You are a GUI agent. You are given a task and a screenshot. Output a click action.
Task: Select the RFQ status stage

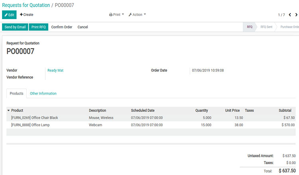click(x=250, y=27)
